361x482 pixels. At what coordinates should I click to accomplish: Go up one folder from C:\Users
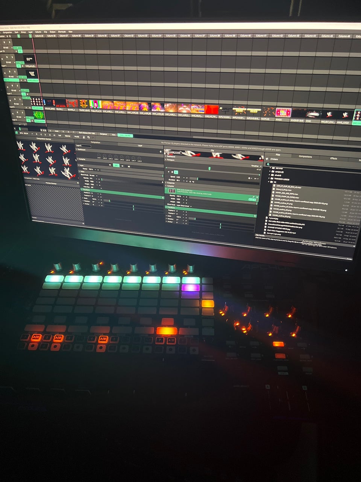click(x=267, y=159)
